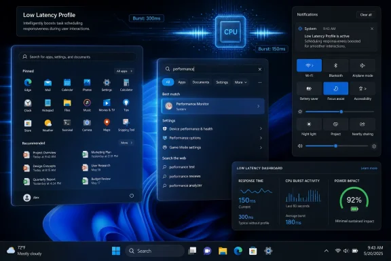Screen dimensions: 391x261
Task: Open Project Overview recommended file
Action: coord(40,154)
